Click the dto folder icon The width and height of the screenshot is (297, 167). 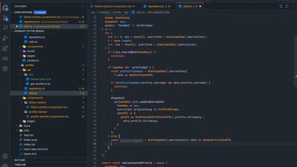pyautogui.click(x=26, y=74)
